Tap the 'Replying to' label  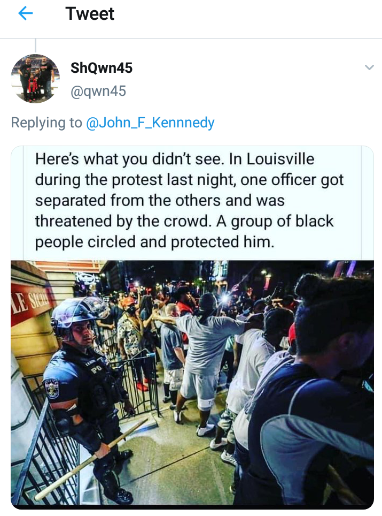pos(46,123)
